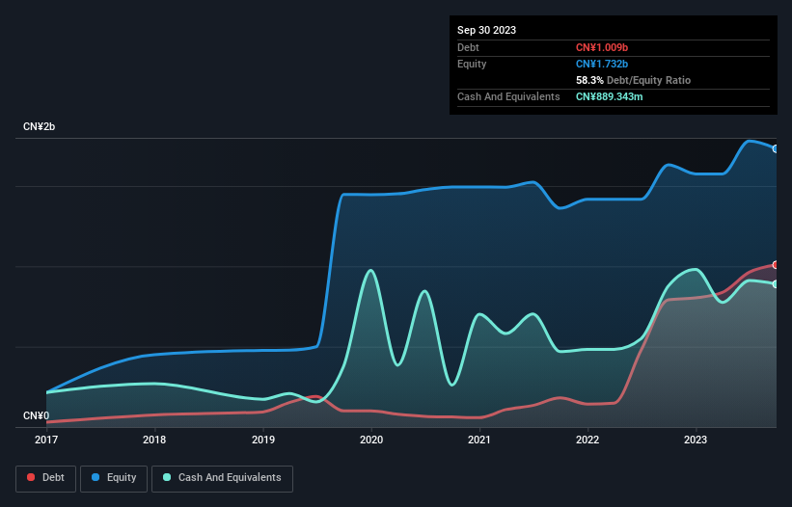Select the teal Cash endpoint marker on chart
The image size is (792, 507).
[775, 283]
